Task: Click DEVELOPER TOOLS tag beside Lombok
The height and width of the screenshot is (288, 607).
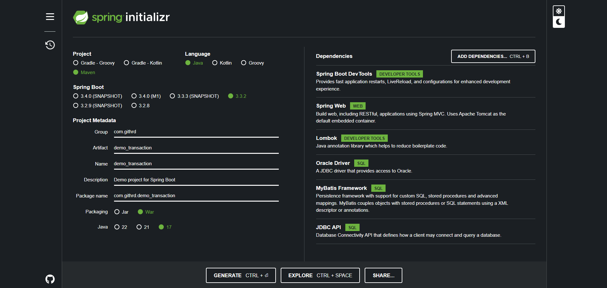Action: point(364,138)
